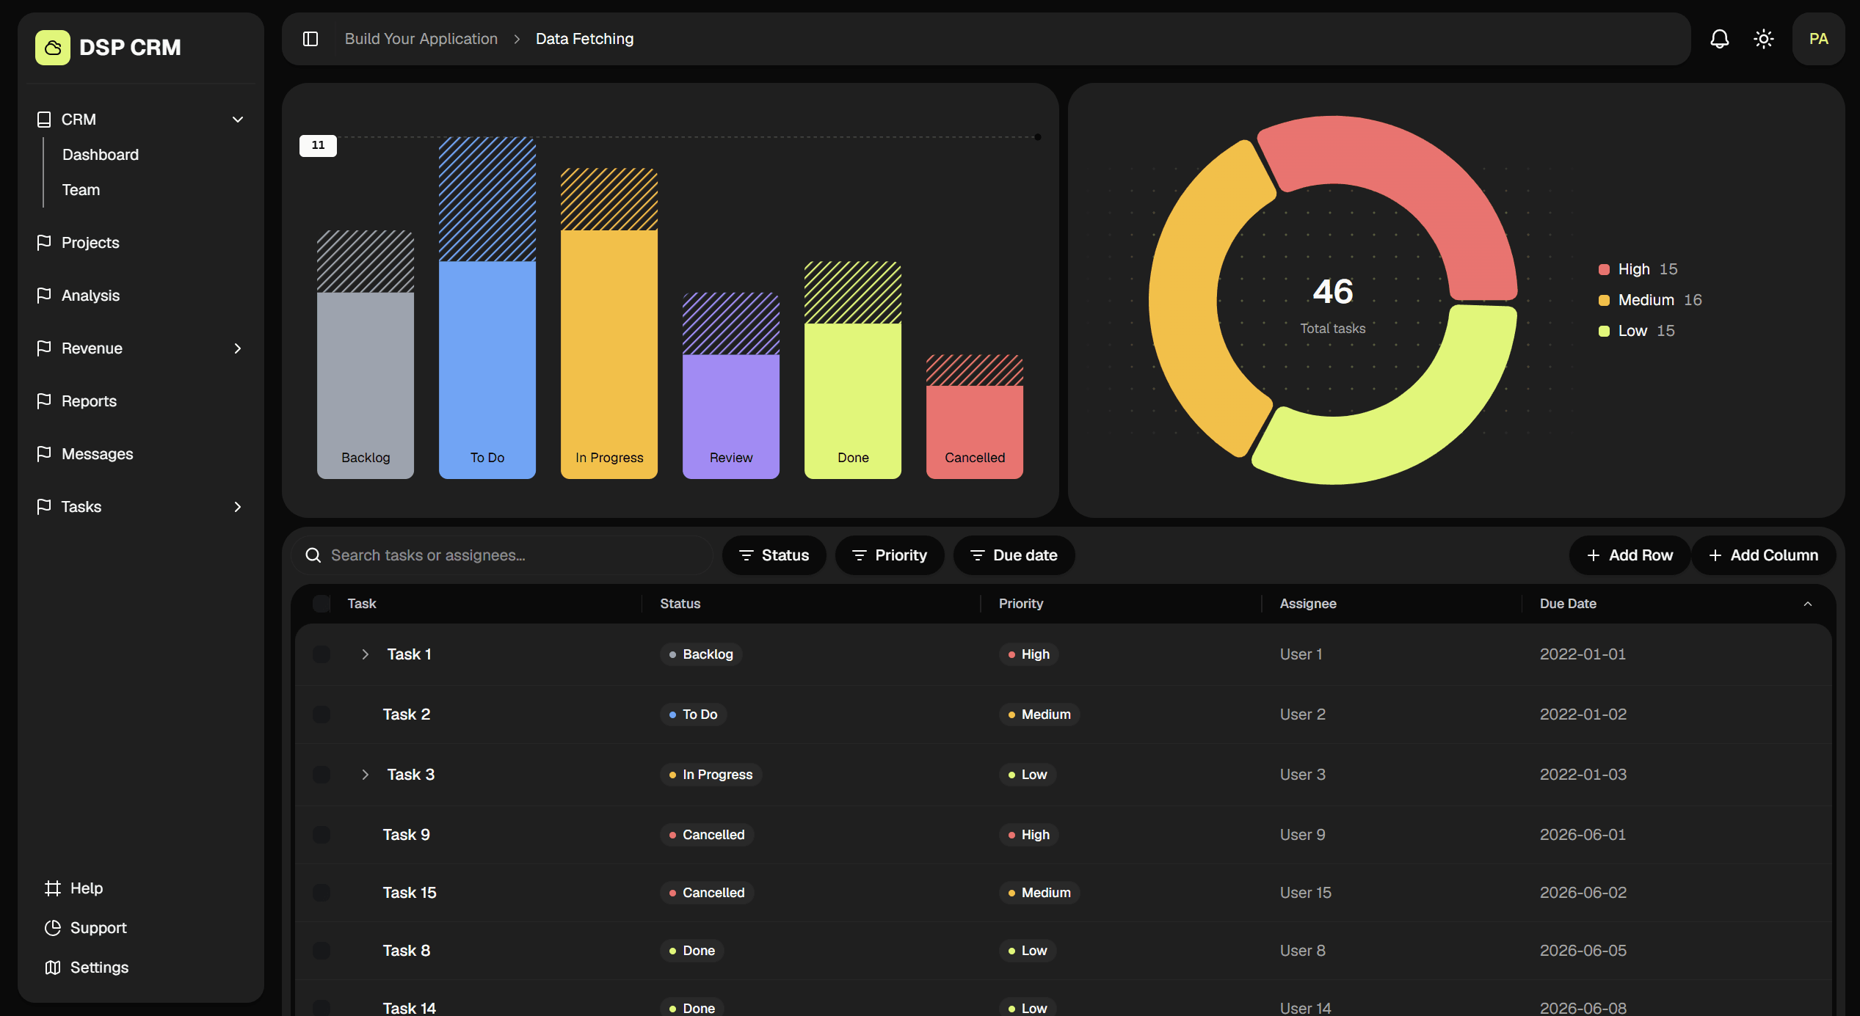Click the Reports flag icon
The image size is (1860, 1016).
click(44, 401)
